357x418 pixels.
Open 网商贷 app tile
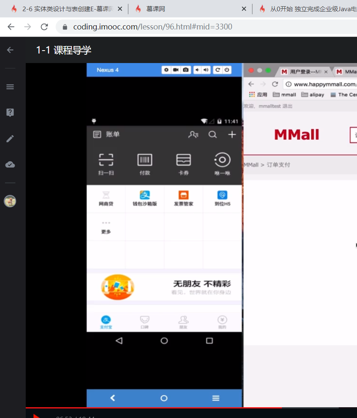tap(106, 199)
